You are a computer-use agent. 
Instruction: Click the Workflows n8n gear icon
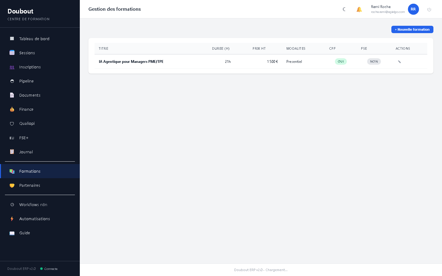tap(12, 205)
